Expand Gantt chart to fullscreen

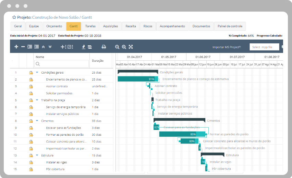click(131, 47)
